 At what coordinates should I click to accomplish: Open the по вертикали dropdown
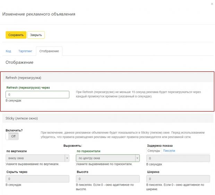click(37, 158)
